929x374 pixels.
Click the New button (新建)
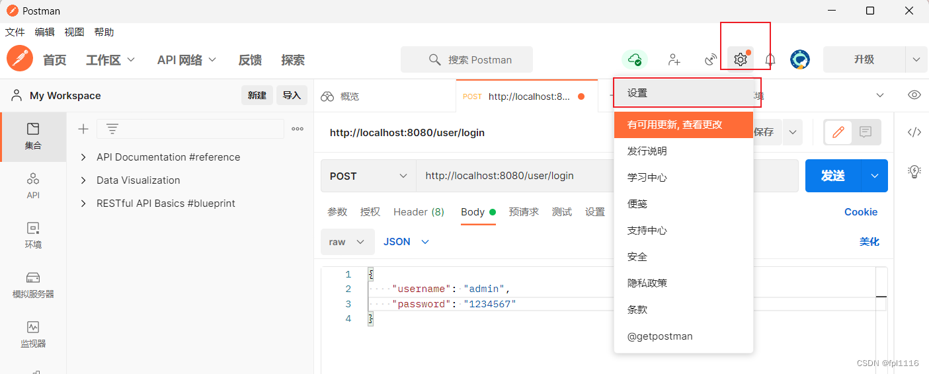[x=257, y=96]
